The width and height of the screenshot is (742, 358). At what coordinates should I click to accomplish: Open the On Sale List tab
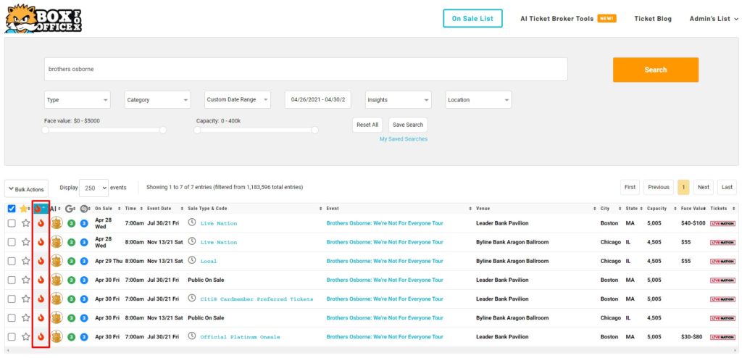(472, 18)
